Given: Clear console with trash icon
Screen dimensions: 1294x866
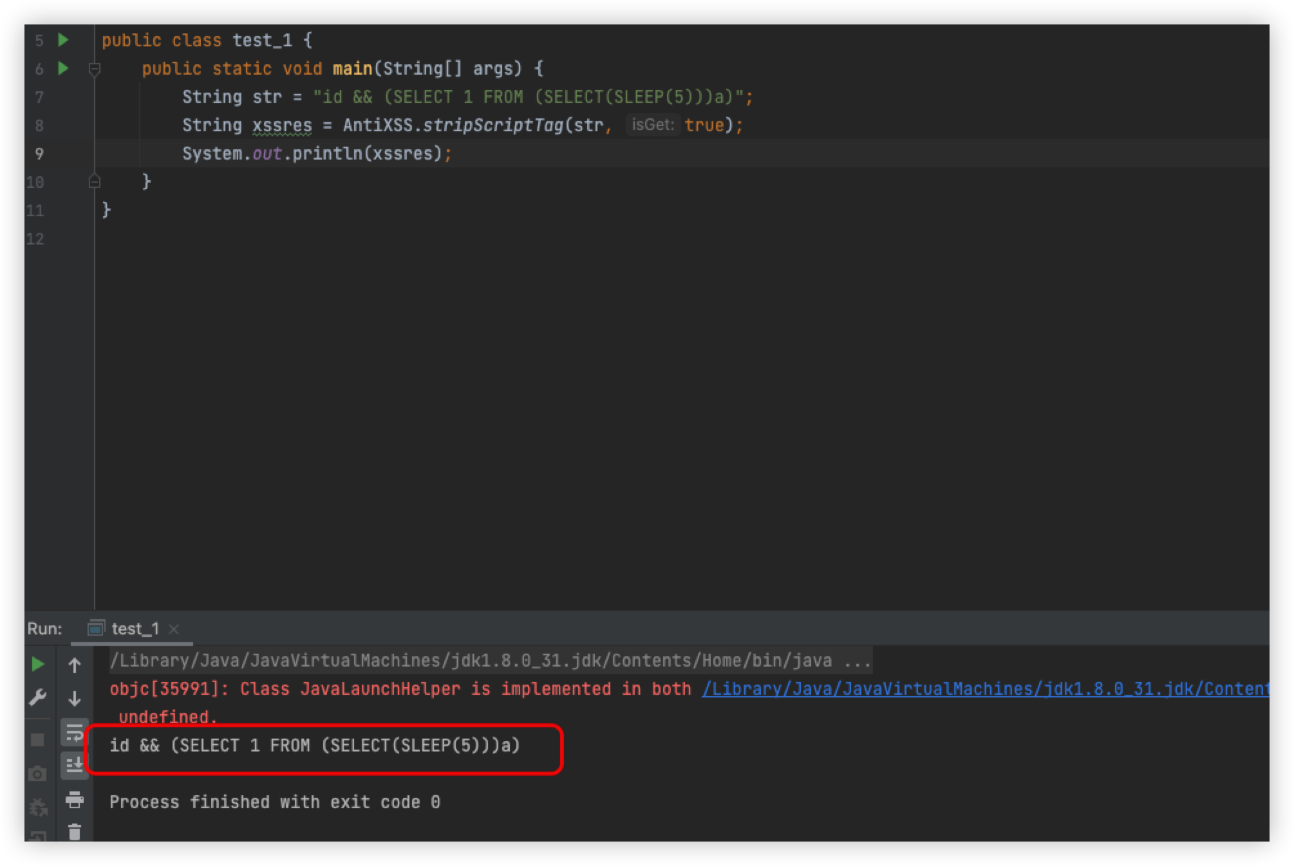Looking at the screenshot, I should click(x=75, y=832).
